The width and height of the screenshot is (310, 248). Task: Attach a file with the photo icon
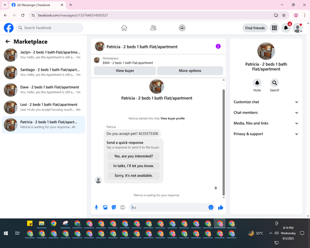pyautogui.click(x=105, y=207)
